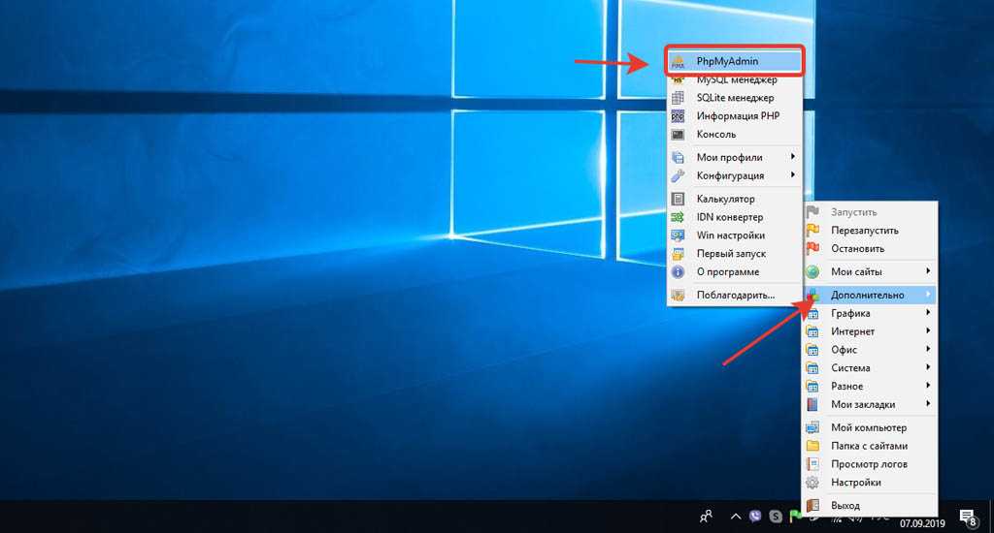The width and height of the screenshot is (994, 533).
Task: Expand the Мои сайты submenu arrow
Action: [928, 272]
